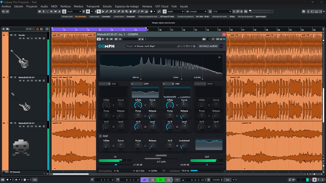Click the OUT gain slider under the output meter
326x183 pixels.
pos(207,165)
